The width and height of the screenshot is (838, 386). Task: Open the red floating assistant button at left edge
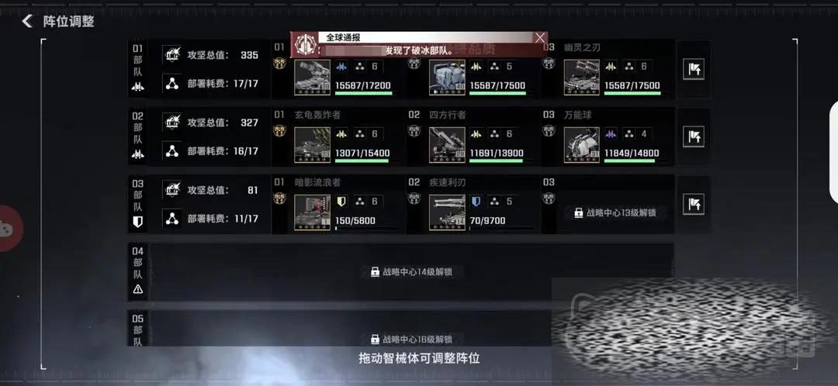click(x=9, y=229)
